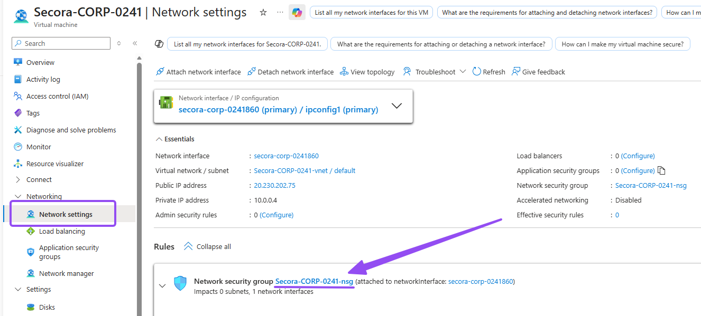701x316 pixels.
Task: Click the View topology icon
Action: pos(344,72)
